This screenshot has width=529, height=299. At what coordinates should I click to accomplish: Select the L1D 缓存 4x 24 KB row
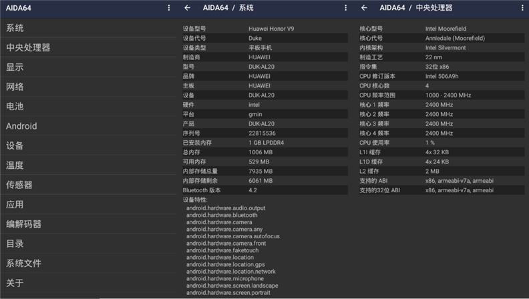442,162
